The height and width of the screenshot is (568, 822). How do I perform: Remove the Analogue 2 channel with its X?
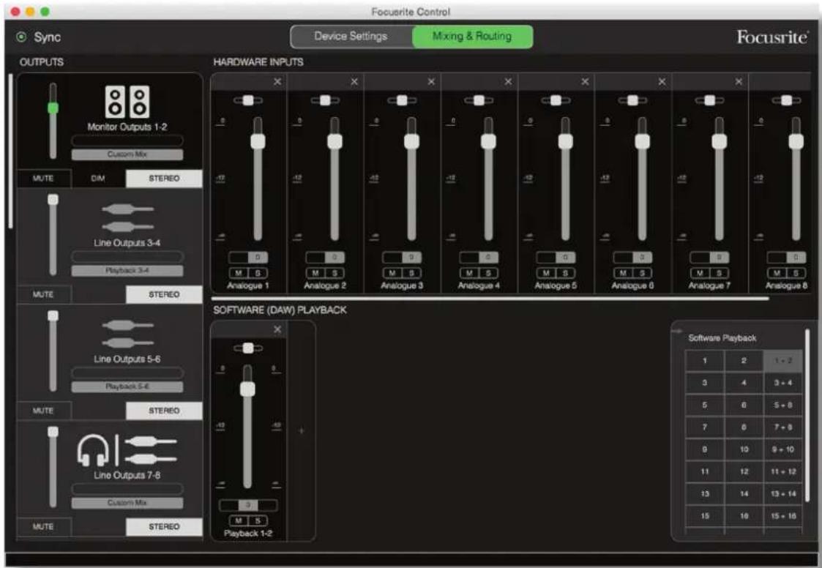click(x=354, y=81)
